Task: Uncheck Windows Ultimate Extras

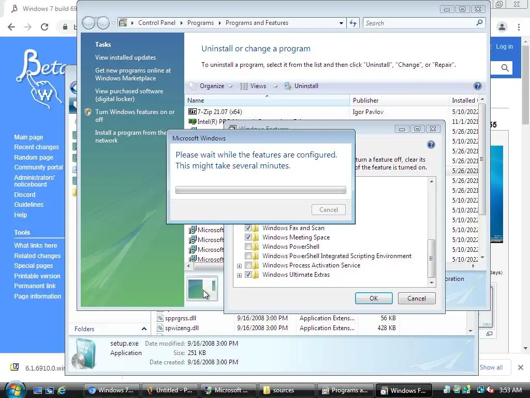Action: (x=248, y=275)
